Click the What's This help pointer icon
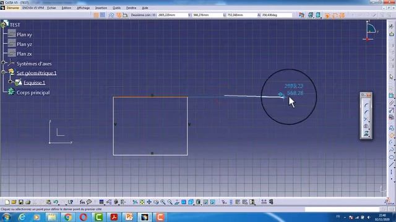 (70, 202)
